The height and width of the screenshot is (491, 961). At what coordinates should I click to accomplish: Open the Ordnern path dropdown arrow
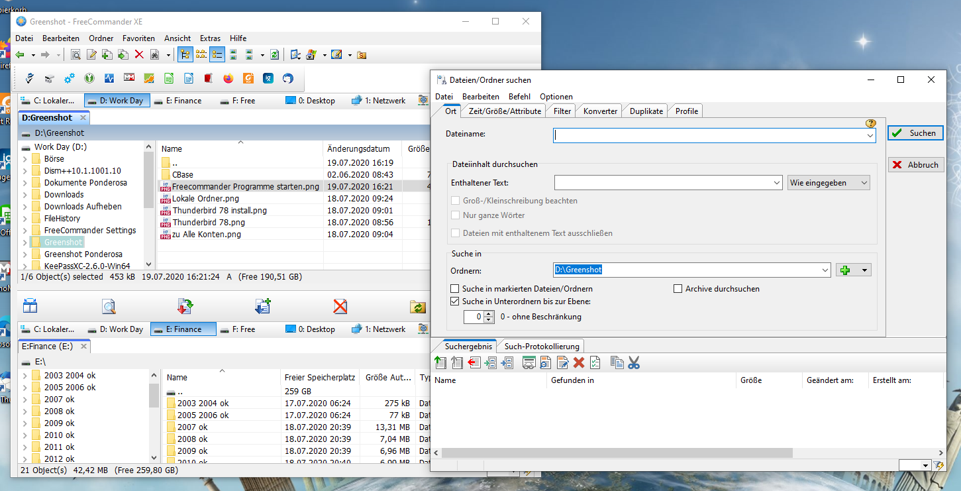pos(825,270)
